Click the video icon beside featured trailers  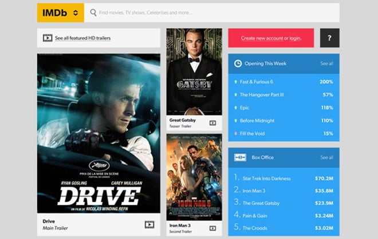[x=48, y=38]
